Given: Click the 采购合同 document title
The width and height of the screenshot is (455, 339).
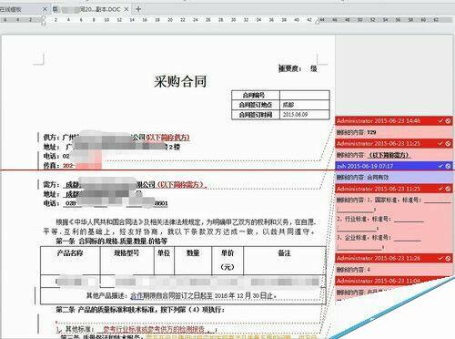Looking at the screenshot, I should 180,81.
